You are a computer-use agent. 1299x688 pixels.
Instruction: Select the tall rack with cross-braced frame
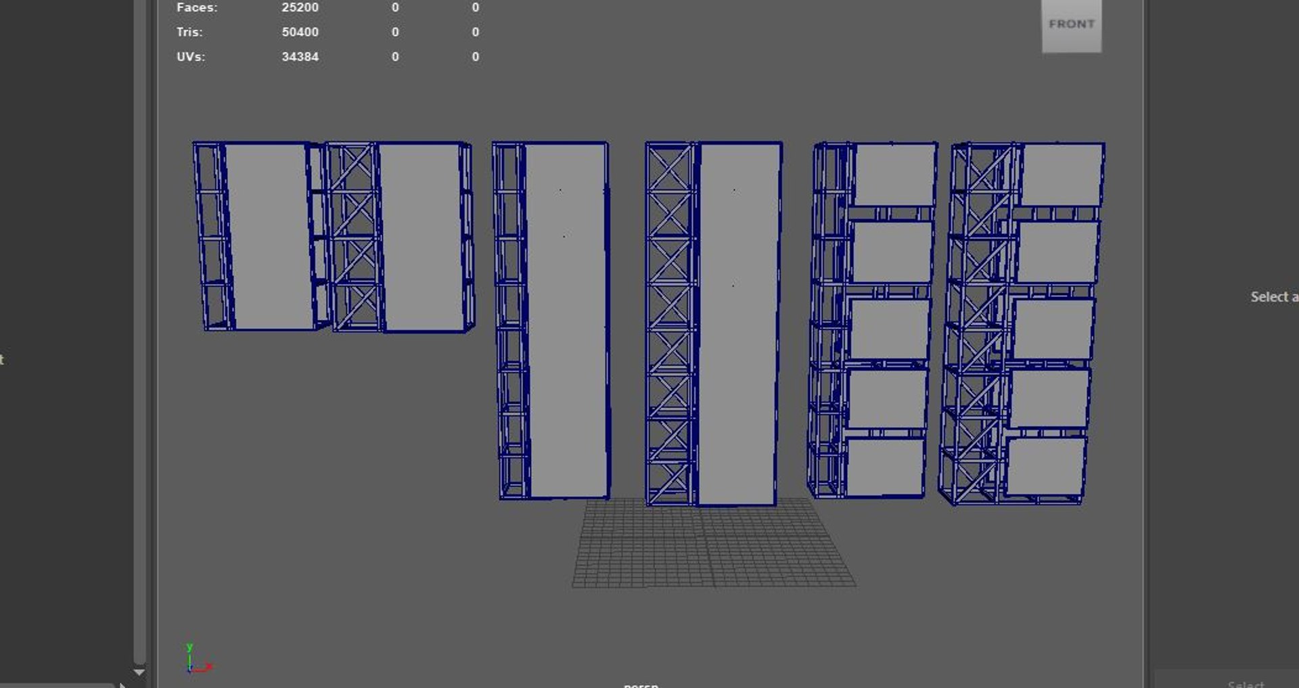[714, 323]
